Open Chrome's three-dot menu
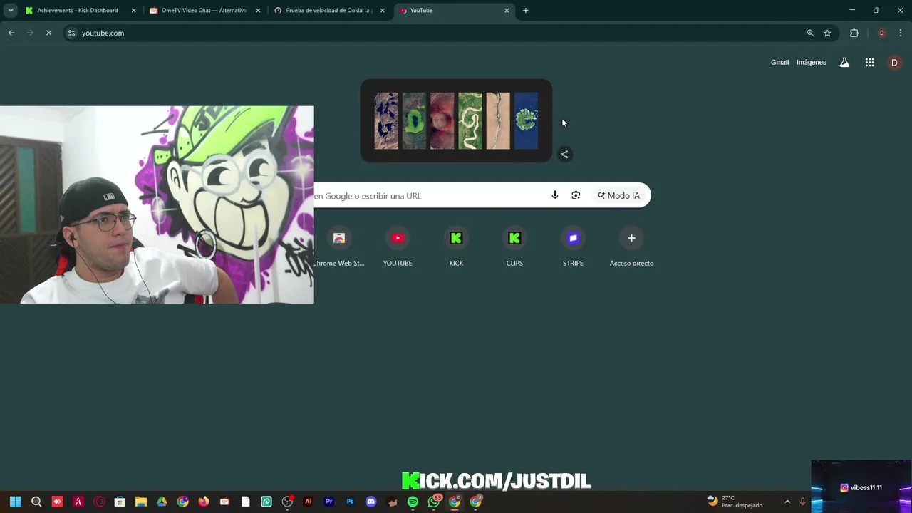Viewport: 912px width, 513px height. pos(901,33)
